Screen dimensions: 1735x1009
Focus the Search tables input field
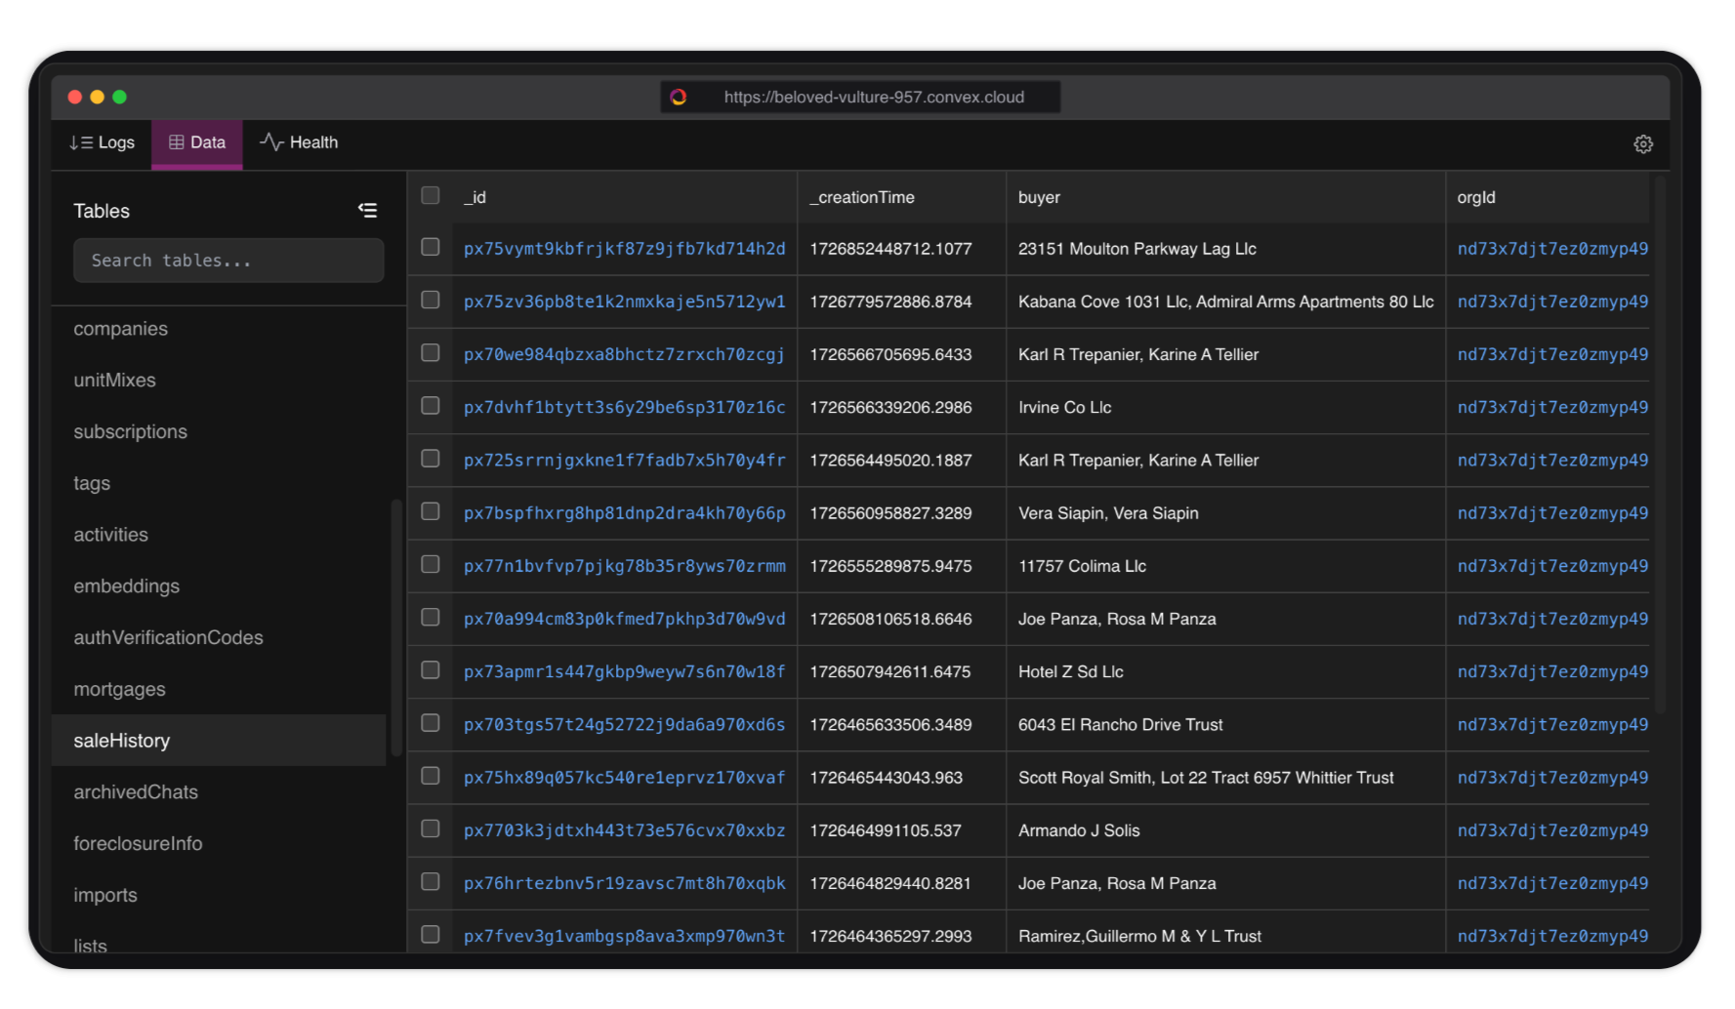[x=228, y=261]
